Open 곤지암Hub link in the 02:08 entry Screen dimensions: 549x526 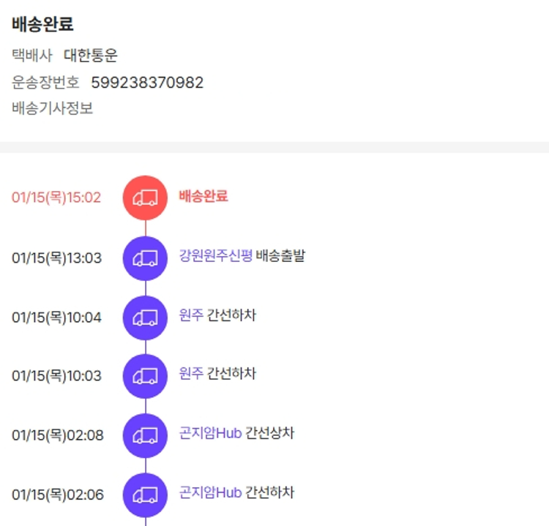[210, 433]
